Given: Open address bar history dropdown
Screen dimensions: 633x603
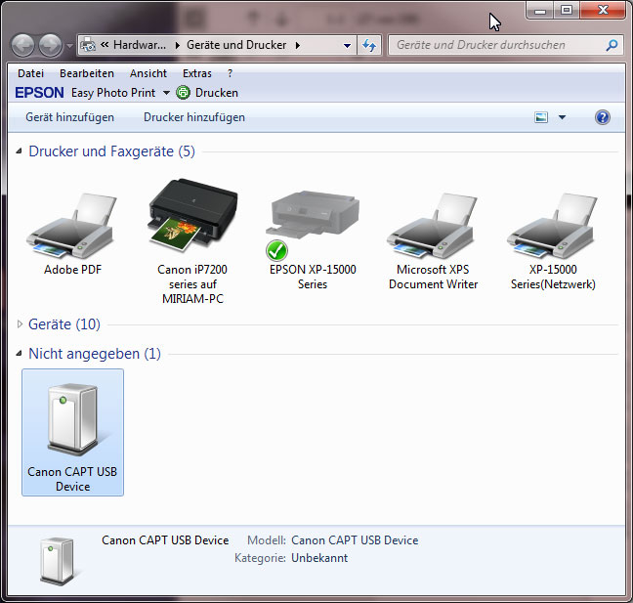Looking at the screenshot, I should [347, 45].
